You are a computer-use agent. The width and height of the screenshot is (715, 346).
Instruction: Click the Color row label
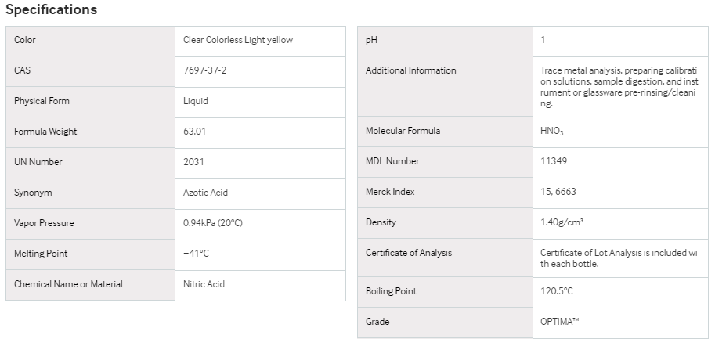pyautogui.click(x=24, y=40)
